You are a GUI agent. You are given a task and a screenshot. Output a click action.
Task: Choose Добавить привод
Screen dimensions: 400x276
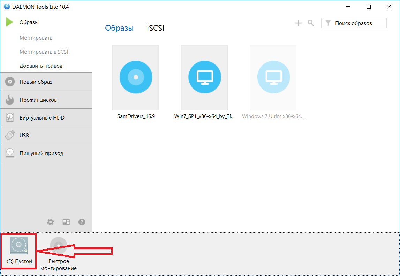click(41, 66)
